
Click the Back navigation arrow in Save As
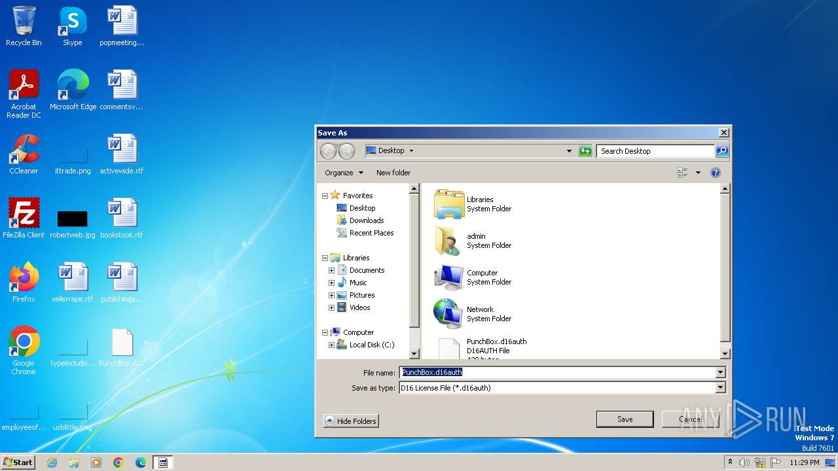click(328, 151)
